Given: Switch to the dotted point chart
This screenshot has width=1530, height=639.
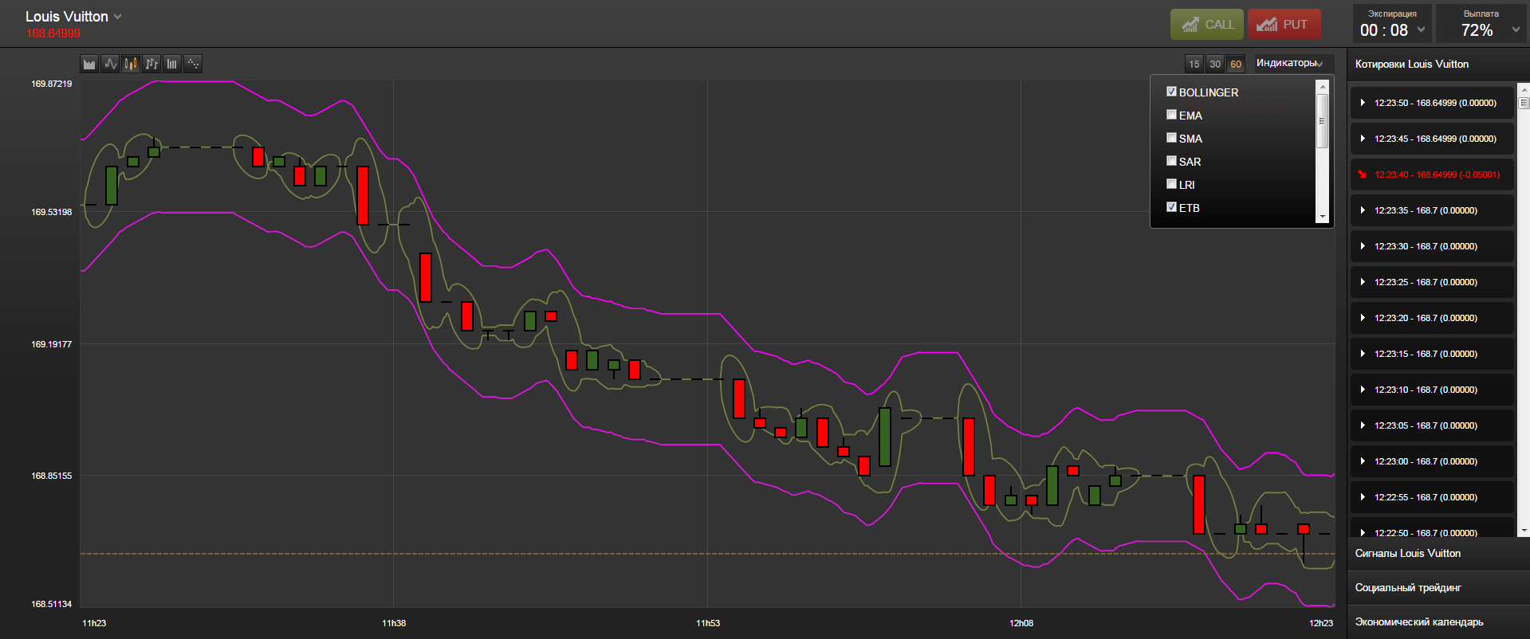Looking at the screenshot, I should (193, 64).
